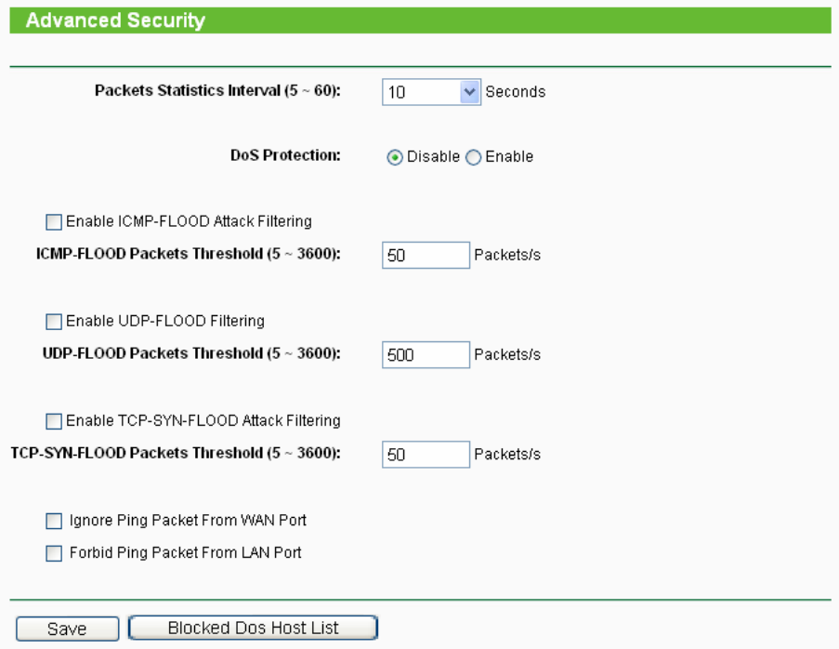Open the Packets Statistics Interval dropdown
Viewport: 839px width, 649px height.
click(x=431, y=92)
